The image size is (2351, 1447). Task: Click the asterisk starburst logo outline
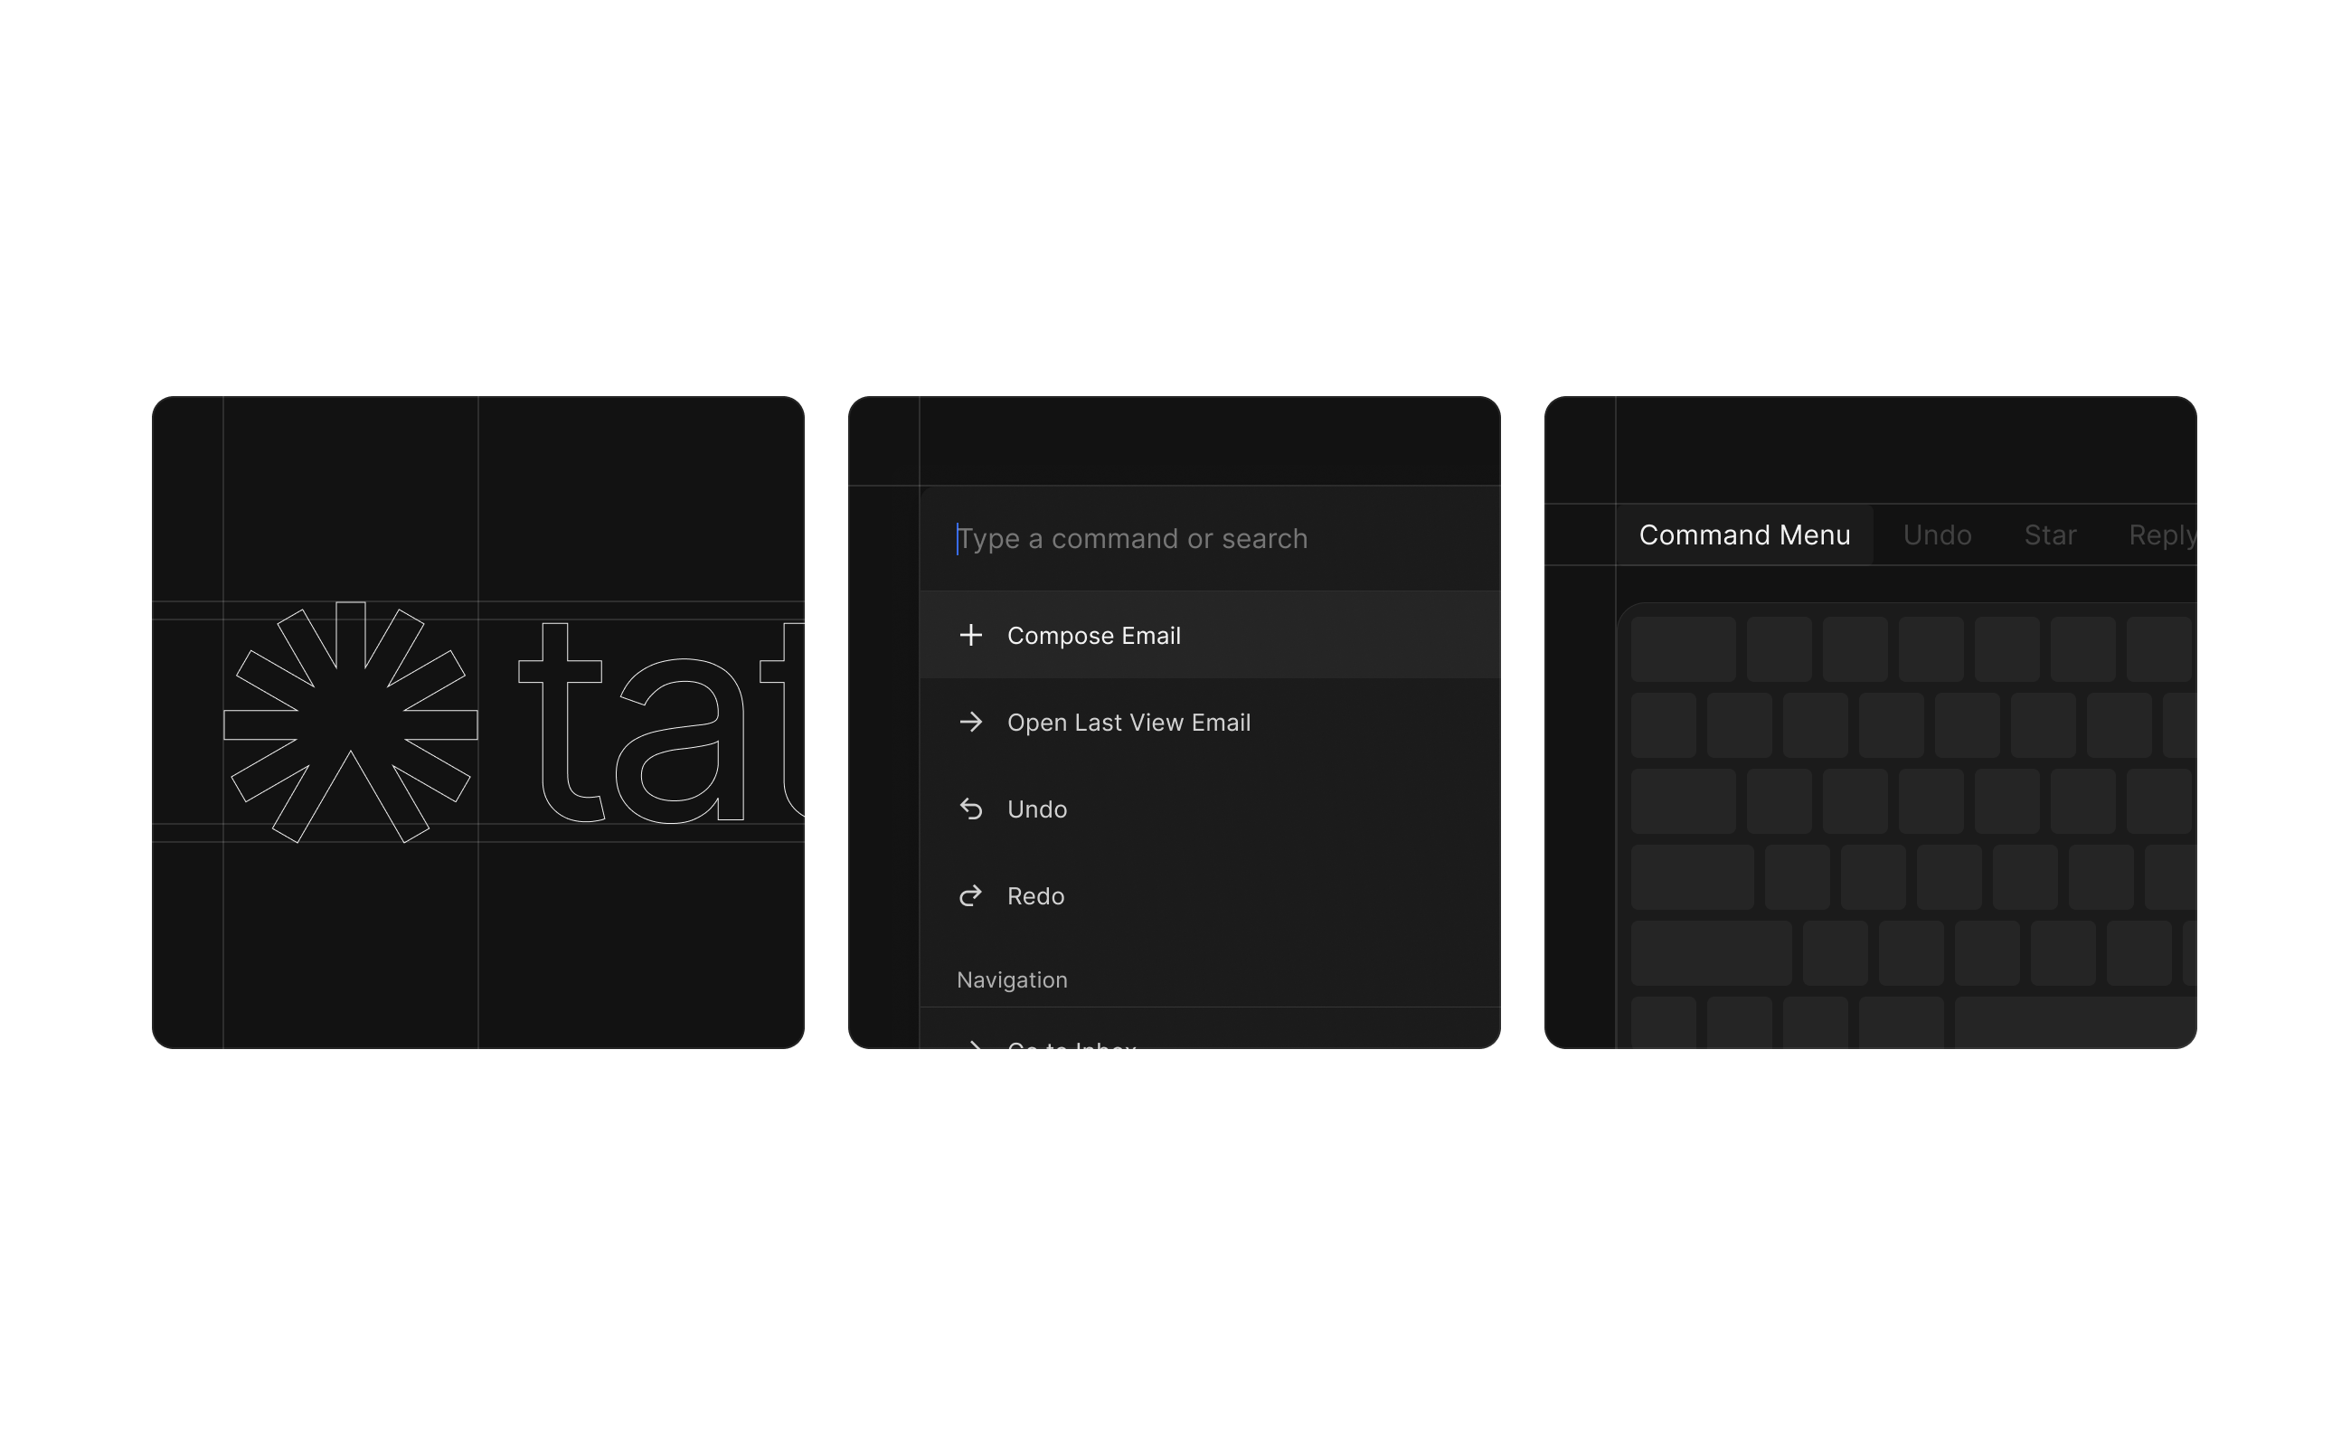tap(350, 723)
